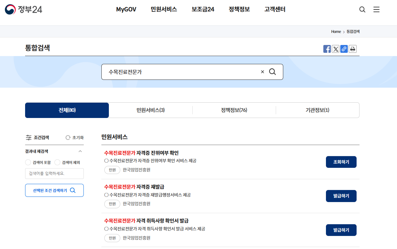Collapse 결과내 재검색 section
The image size is (397, 249).
(x=80, y=151)
